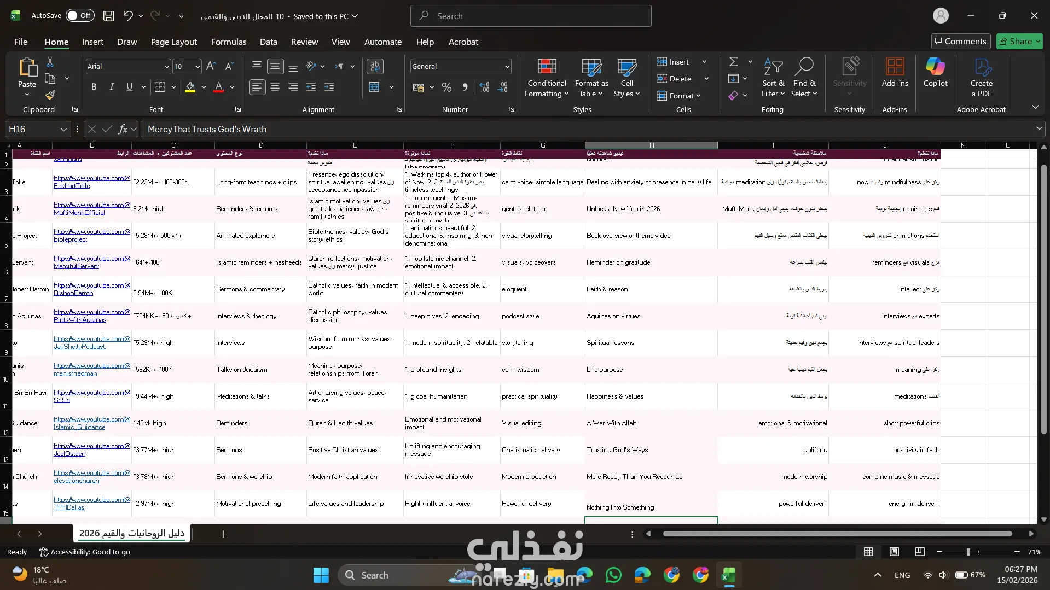Click the Format Painter brush icon

click(x=50, y=95)
